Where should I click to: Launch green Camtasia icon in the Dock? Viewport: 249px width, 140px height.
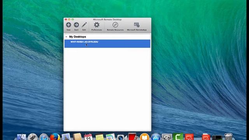[178, 136]
